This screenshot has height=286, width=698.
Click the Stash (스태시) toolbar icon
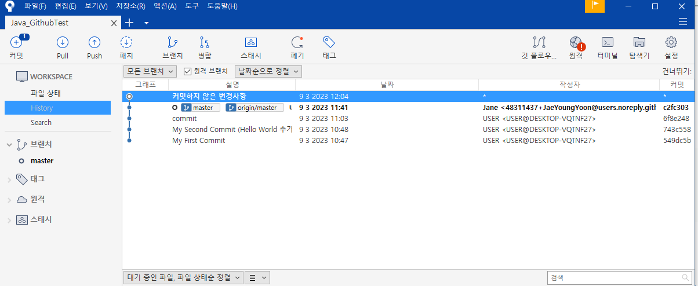pyautogui.click(x=251, y=47)
